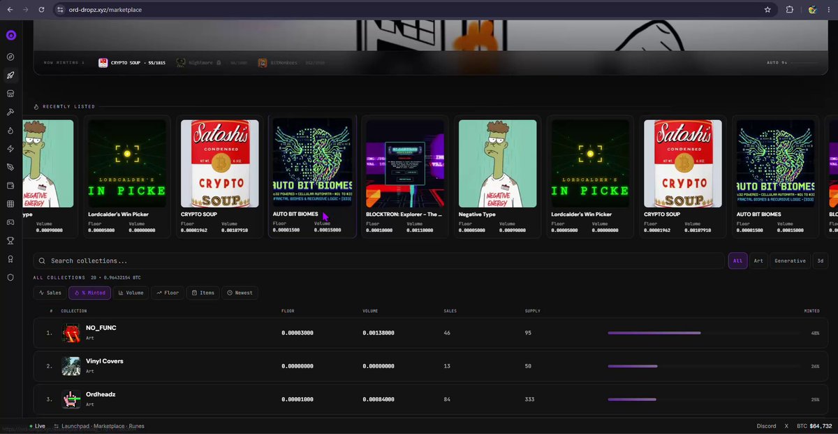838x434 pixels.
Task: Select the award ribbon sidebar icon
Action: tap(10, 259)
